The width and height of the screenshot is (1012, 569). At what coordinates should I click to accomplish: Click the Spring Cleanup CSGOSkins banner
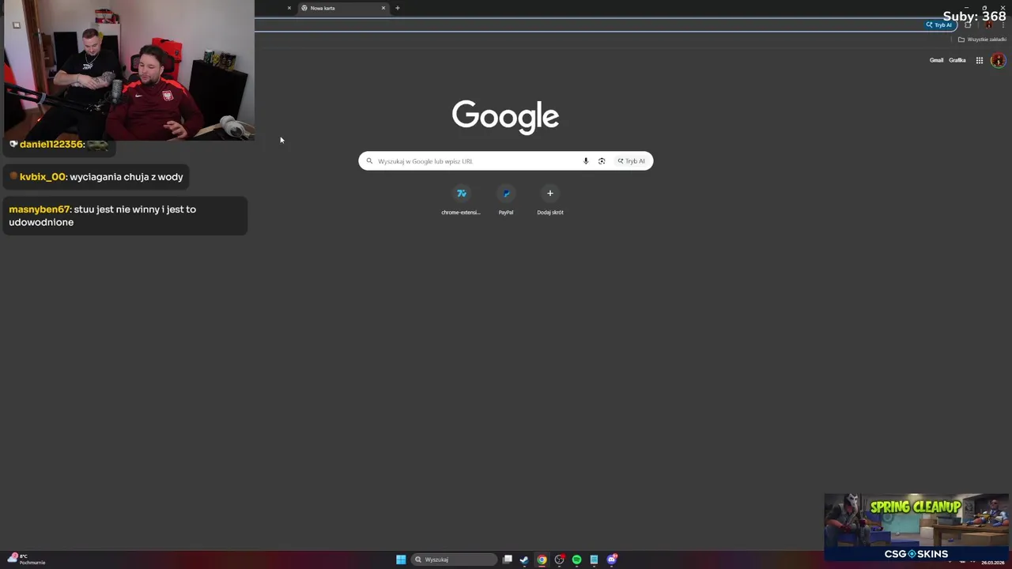click(916, 527)
